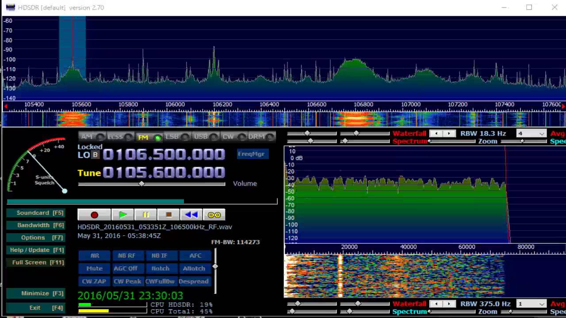Select ECSS demodulation mode
The height and width of the screenshot is (318, 566).
click(x=120, y=137)
